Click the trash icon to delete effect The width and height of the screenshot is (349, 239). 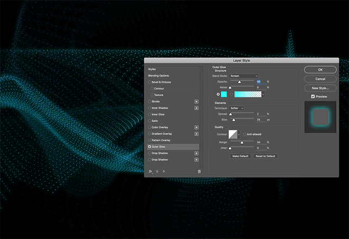tap(199, 171)
